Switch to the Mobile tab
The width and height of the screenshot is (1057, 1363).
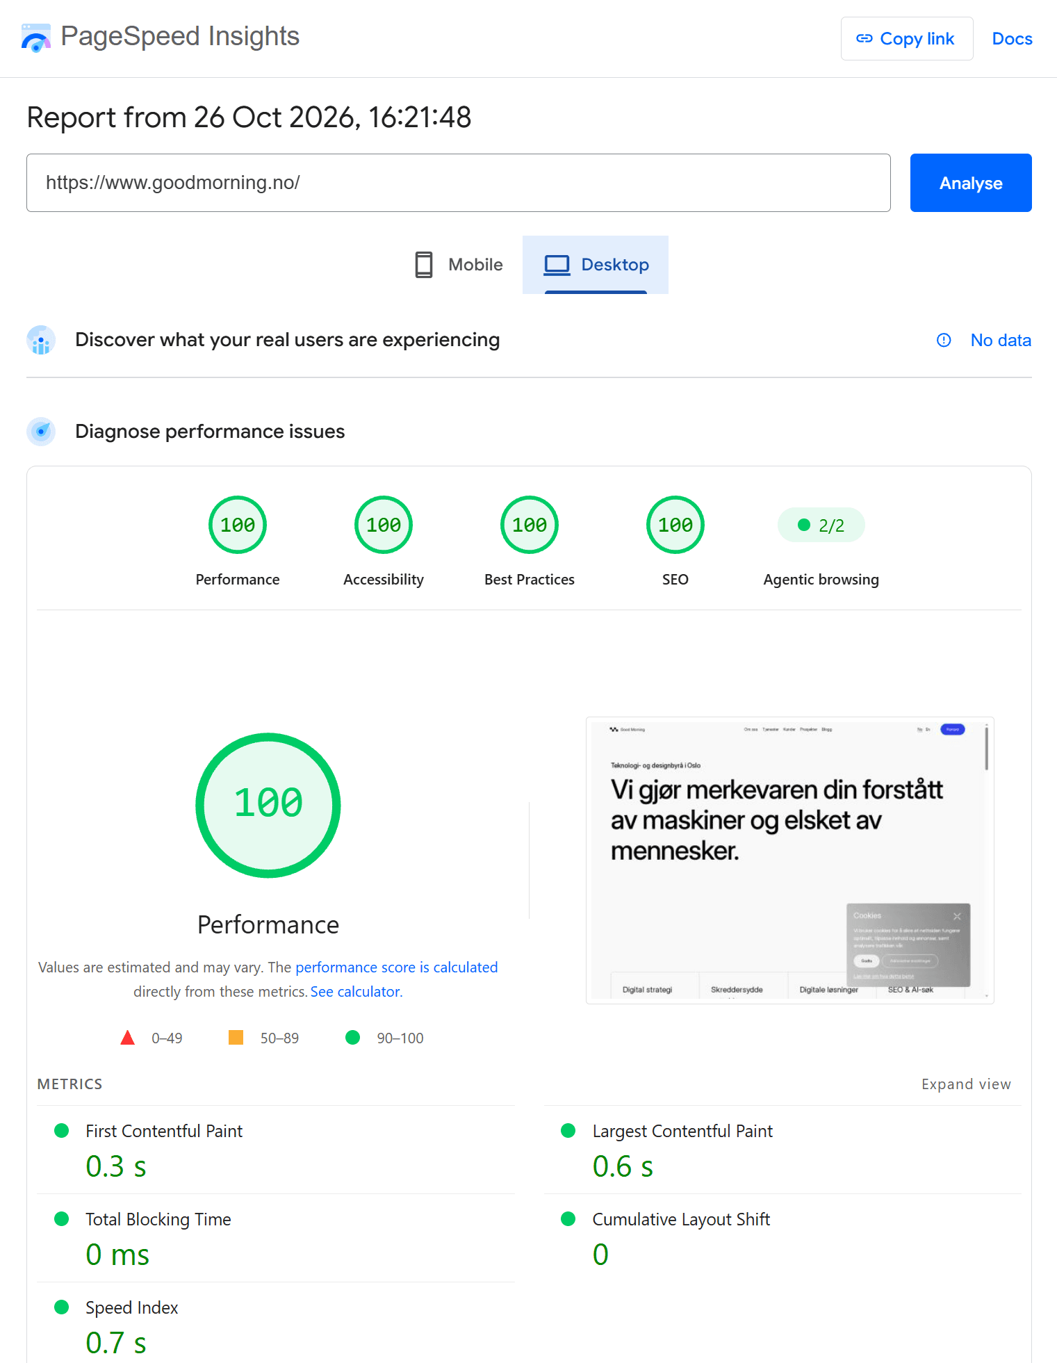459,265
